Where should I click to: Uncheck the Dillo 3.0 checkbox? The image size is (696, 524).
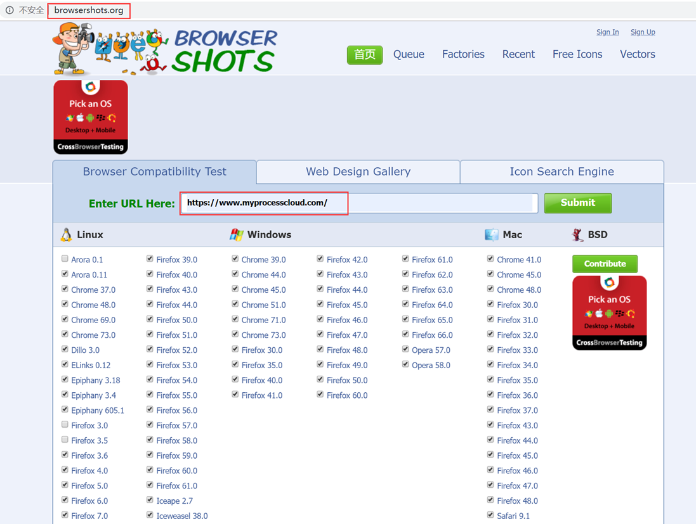[65, 349]
